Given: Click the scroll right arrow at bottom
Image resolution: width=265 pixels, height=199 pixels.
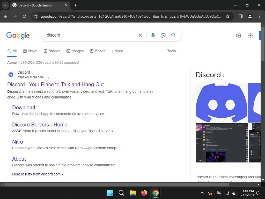Looking at the screenshot, I should click(259, 184).
